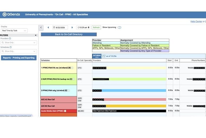Click the Click Task Icon black bar
This screenshot has height=138, width=206.
[129, 111]
